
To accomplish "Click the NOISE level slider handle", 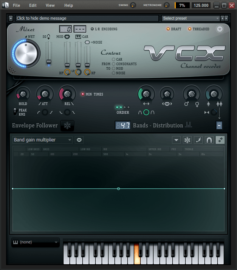I will (87, 65).
